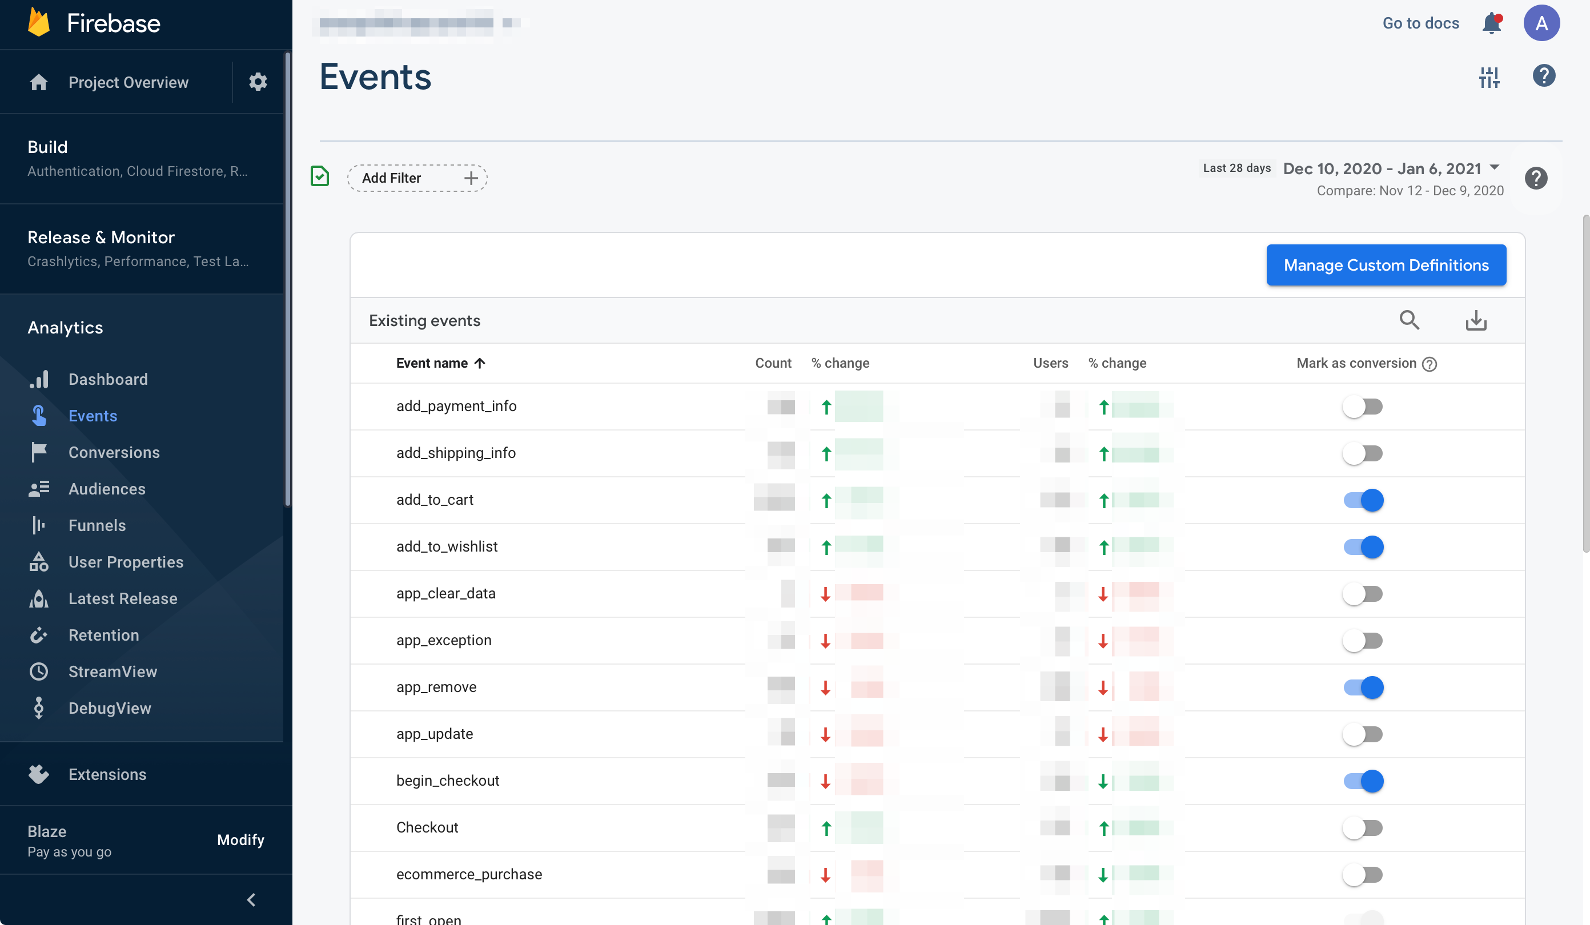Open project settings gear icon

pyautogui.click(x=258, y=82)
